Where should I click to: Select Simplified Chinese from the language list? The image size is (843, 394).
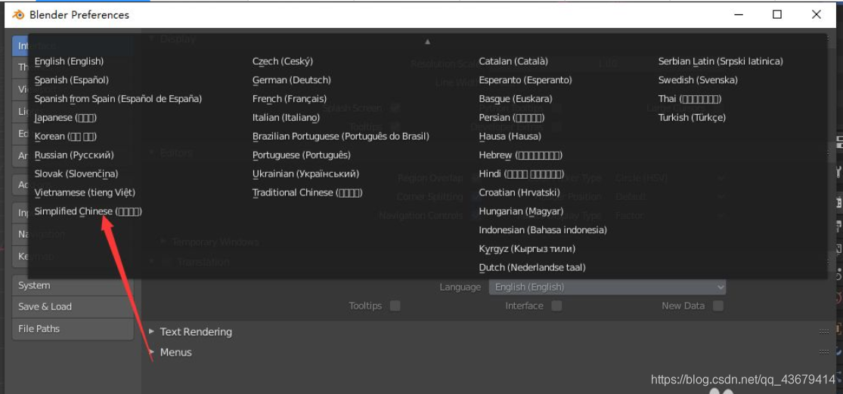tap(88, 211)
